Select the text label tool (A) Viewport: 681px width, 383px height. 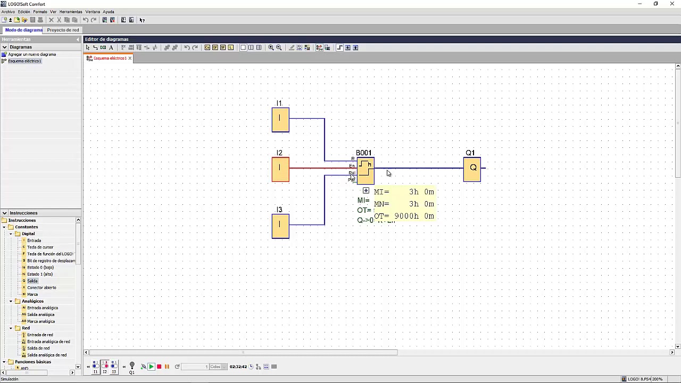click(111, 47)
